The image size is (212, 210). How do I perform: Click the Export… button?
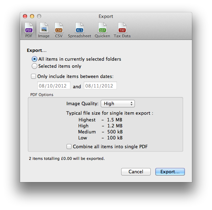pos(170,172)
